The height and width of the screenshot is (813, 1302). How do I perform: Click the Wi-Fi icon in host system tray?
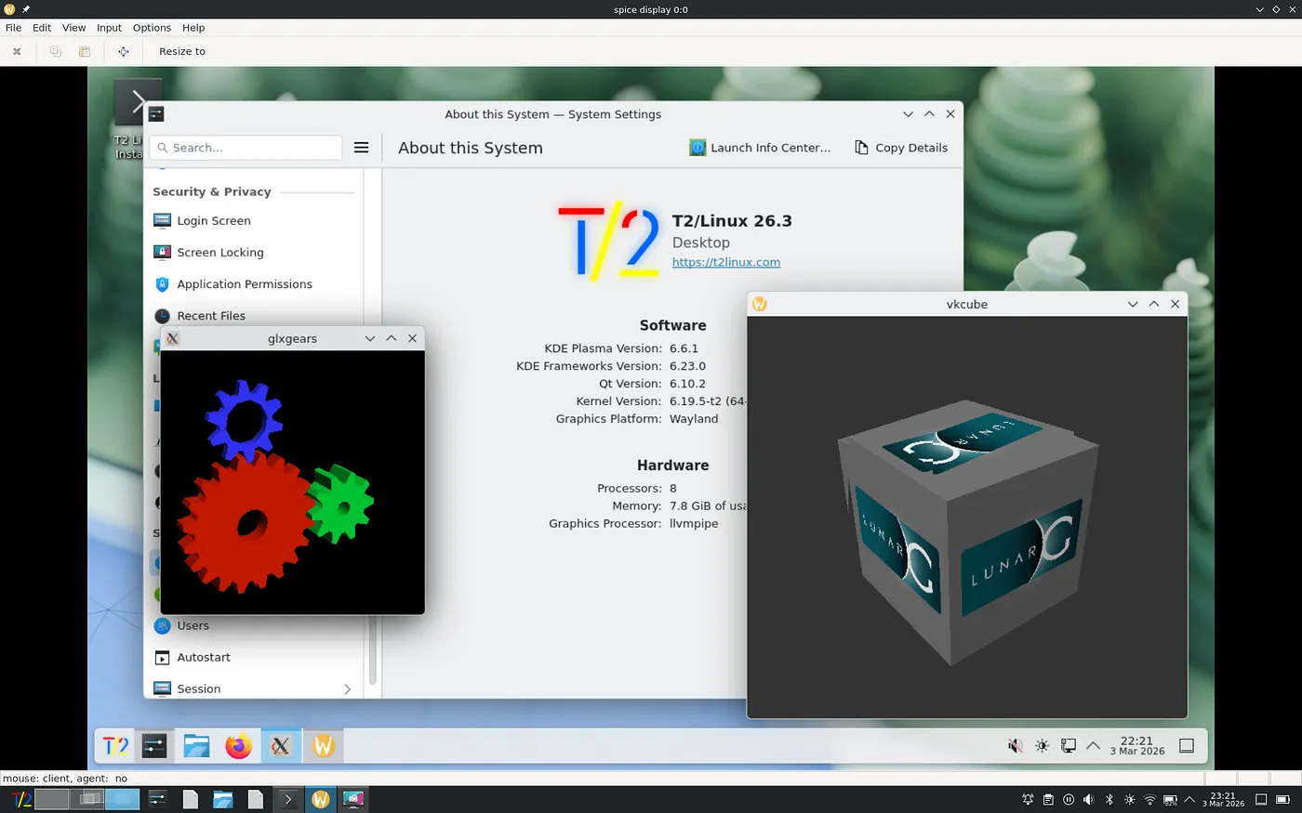point(1149,799)
